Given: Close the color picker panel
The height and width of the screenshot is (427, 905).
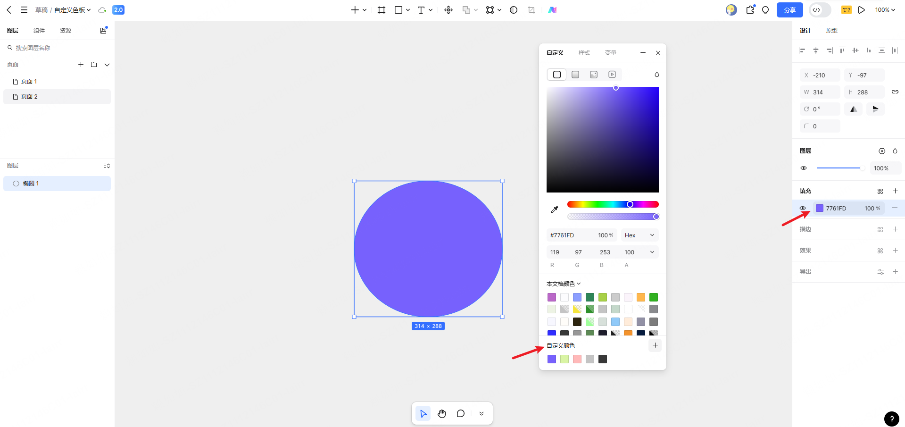Looking at the screenshot, I should pyautogui.click(x=658, y=53).
